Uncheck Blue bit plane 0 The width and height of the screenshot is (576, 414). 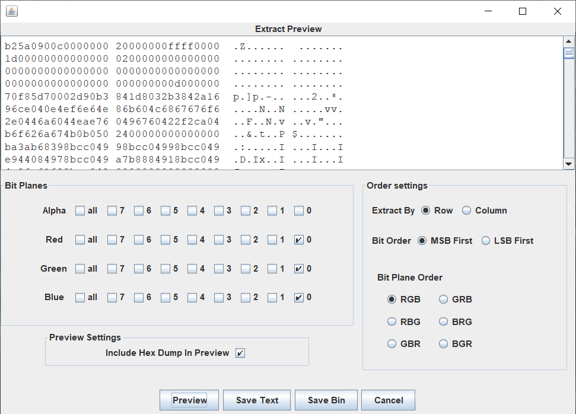click(298, 297)
